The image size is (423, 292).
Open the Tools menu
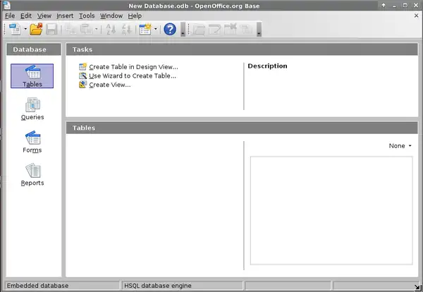coord(87,16)
